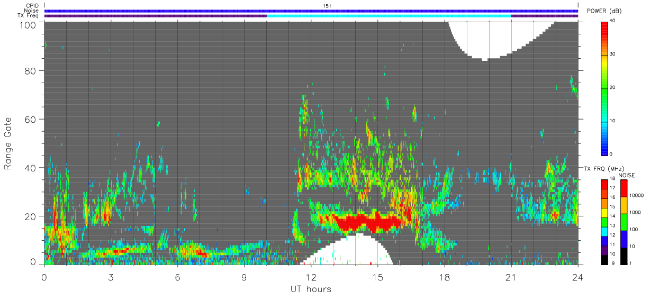Viewport: 650px width, 300px height.
Task: Click the "NOISE" legend title
Action: point(627,175)
